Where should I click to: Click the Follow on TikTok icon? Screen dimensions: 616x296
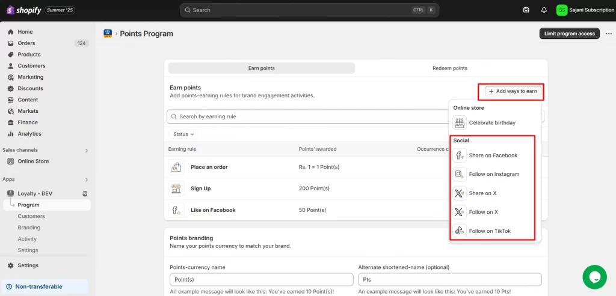point(459,231)
